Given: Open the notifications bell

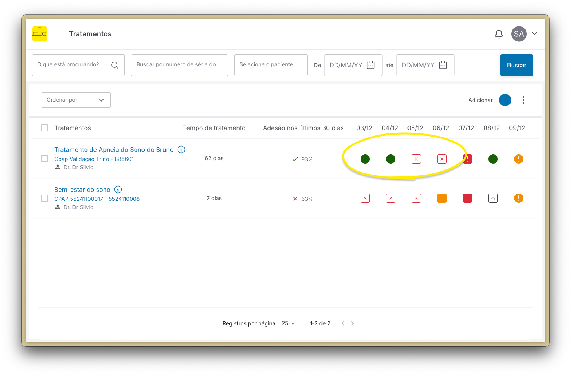Looking at the screenshot, I should point(499,34).
